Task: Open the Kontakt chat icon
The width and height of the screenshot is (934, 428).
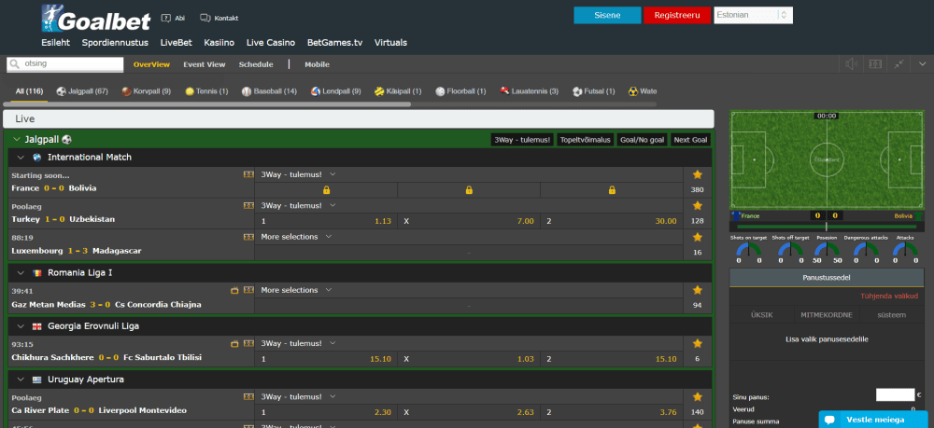Action: pyautogui.click(x=205, y=18)
